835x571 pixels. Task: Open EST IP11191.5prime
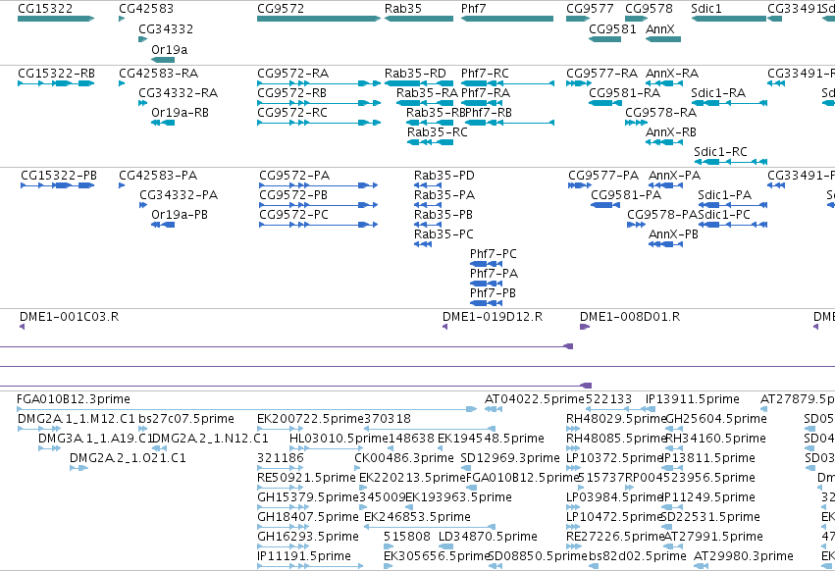click(304, 556)
